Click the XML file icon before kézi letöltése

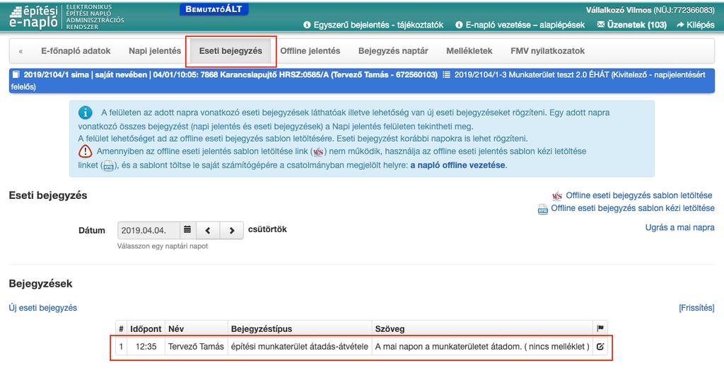pyautogui.click(x=542, y=209)
